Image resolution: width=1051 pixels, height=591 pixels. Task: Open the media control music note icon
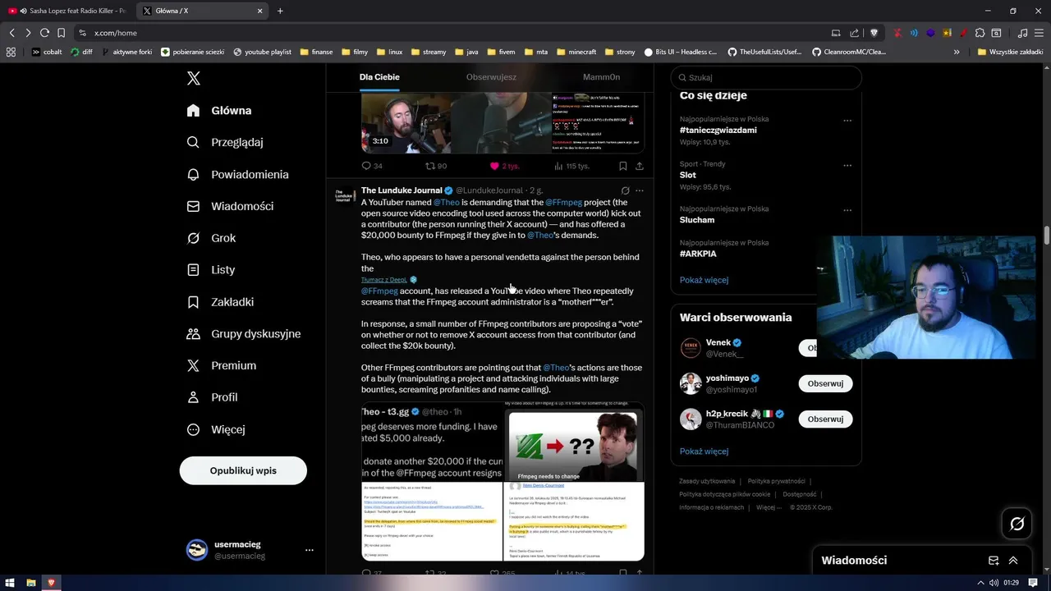click(1022, 33)
